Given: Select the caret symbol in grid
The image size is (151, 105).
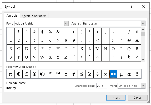Looking at the screenshot, I should tap(97, 57).
